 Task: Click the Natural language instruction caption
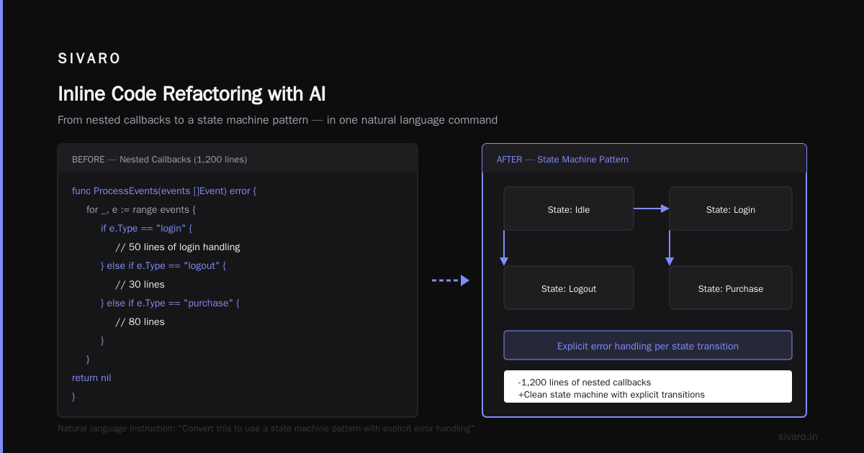266,429
